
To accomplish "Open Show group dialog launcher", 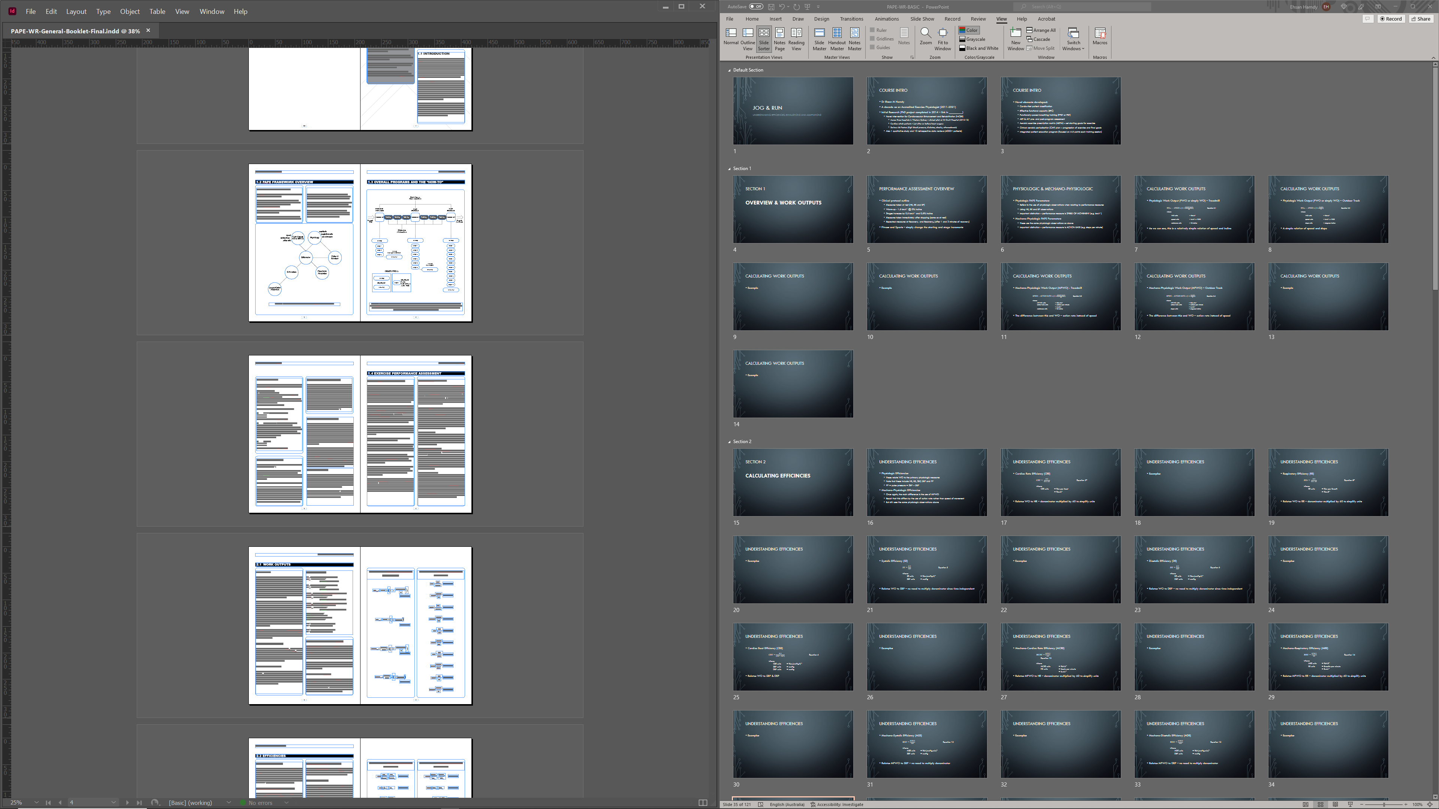I will (912, 58).
